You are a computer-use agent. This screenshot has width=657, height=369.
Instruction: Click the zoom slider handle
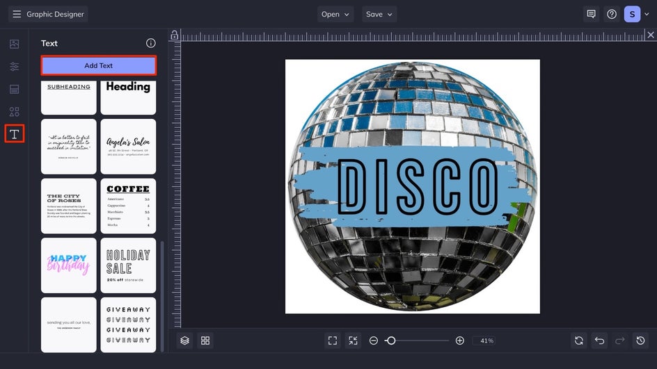[391, 341]
